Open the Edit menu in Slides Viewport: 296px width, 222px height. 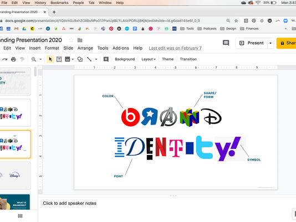(7, 48)
